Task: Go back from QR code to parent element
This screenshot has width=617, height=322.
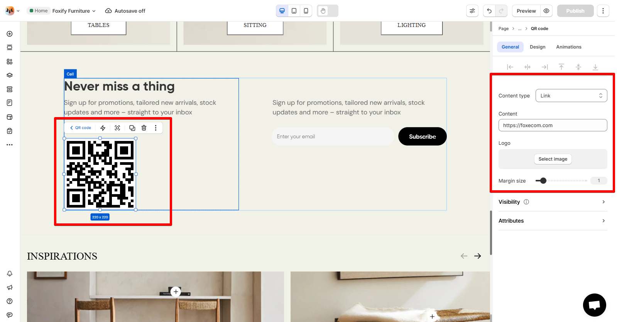Action: point(81,128)
